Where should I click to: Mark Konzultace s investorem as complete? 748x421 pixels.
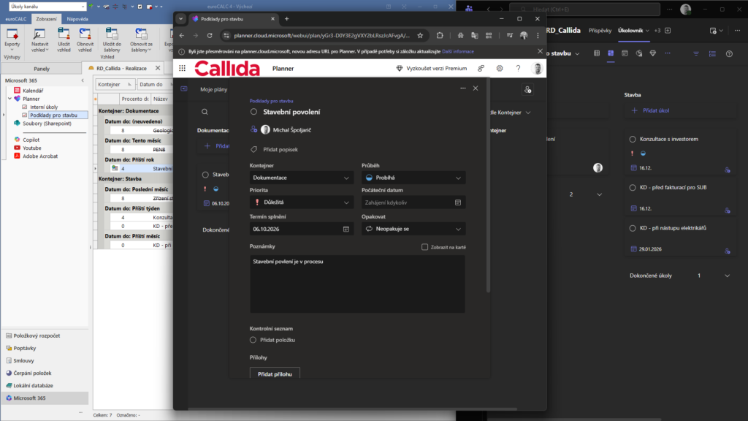pos(633,140)
